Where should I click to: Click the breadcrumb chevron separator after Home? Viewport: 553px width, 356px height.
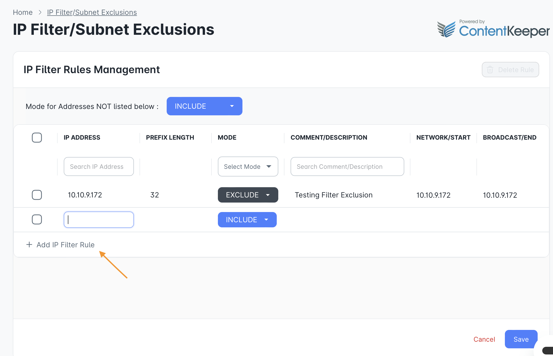40,12
